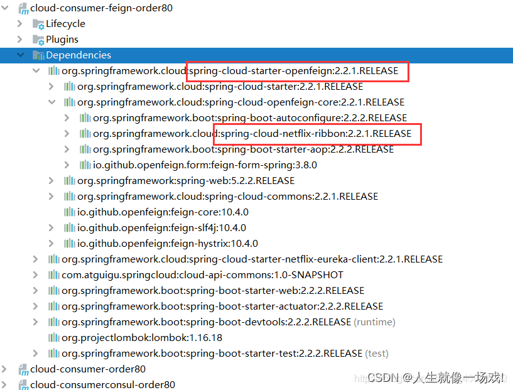Click library icon of spring-cloud-netflix-ribbon

[x=85, y=134]
